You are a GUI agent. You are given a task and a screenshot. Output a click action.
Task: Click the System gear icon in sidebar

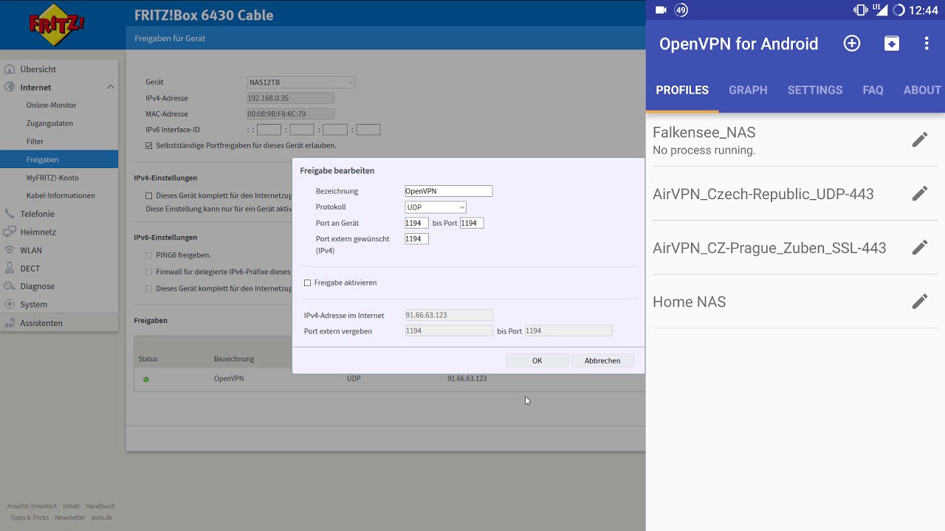coord(10,304)
